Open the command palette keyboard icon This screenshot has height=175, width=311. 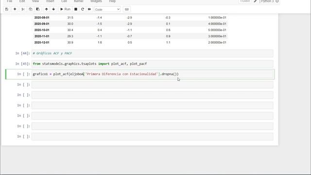[x=127, y=9]
